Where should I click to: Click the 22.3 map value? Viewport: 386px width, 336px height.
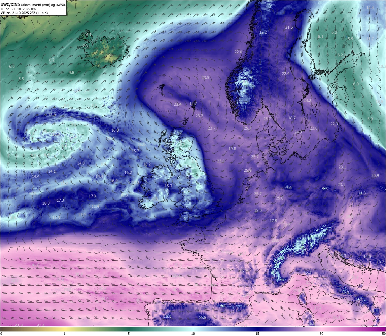tap(334, 124)
